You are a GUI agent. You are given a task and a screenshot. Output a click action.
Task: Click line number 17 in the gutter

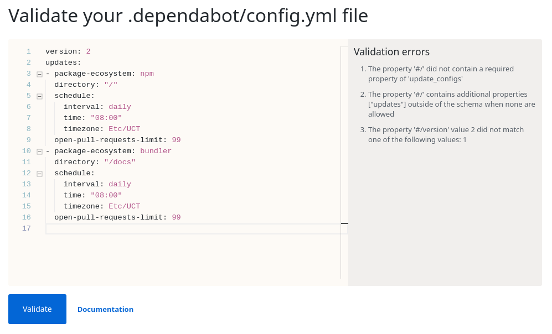point(27,228)
